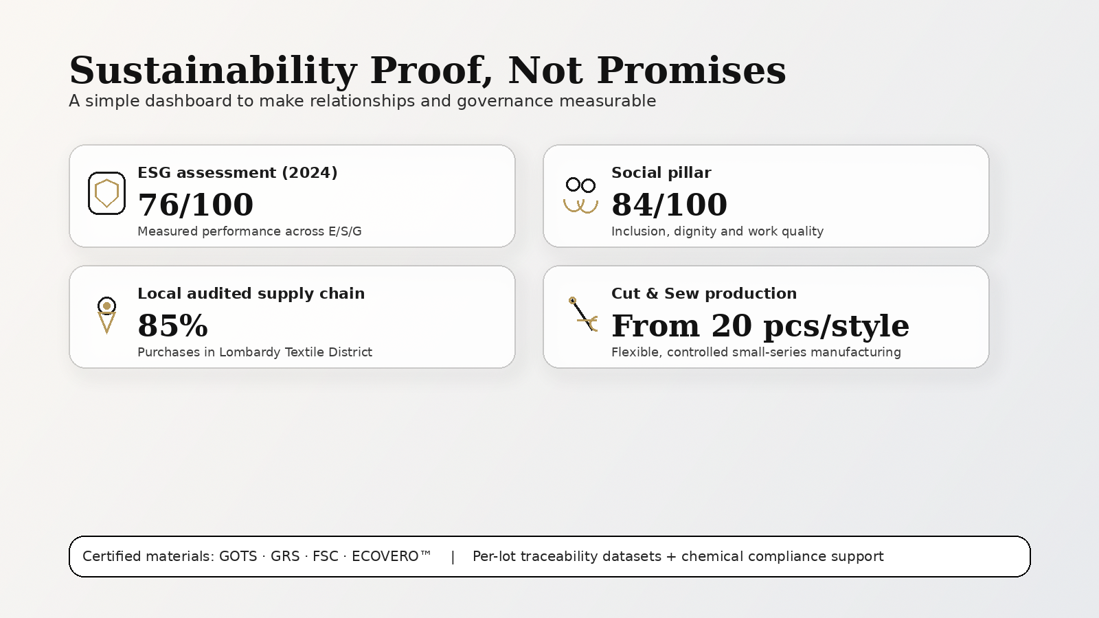Image resolution: width=1099 pixels, height=618 pixels.
Task: Click Flexible, controlled small-series manufacturing caption
Action: point(756,352)
